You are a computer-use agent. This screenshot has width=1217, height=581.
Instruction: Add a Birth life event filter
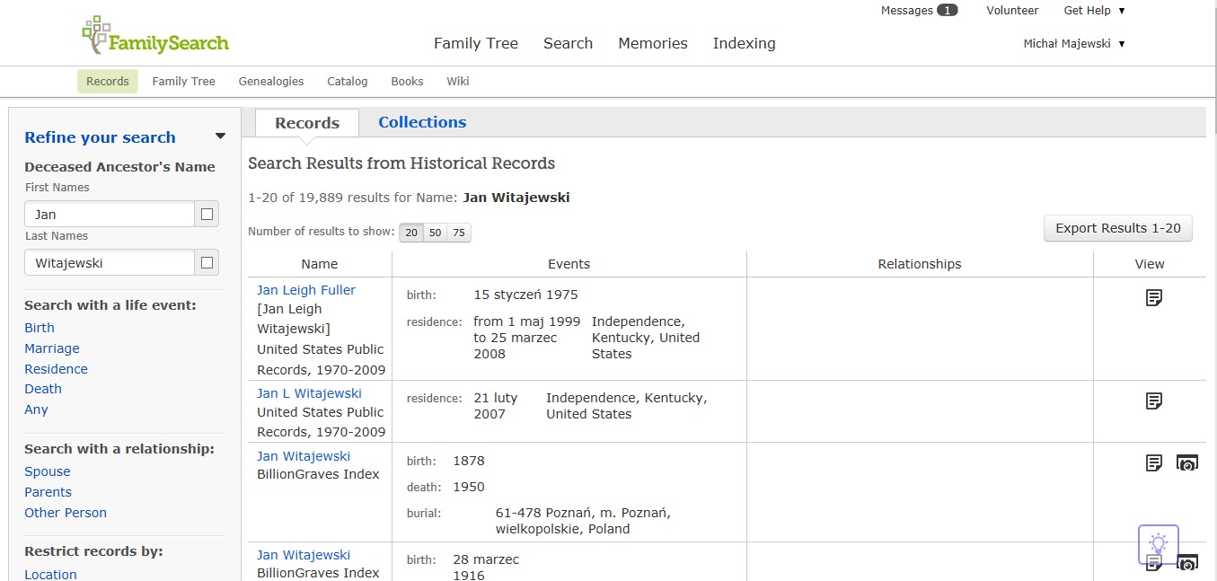point(40,328)
